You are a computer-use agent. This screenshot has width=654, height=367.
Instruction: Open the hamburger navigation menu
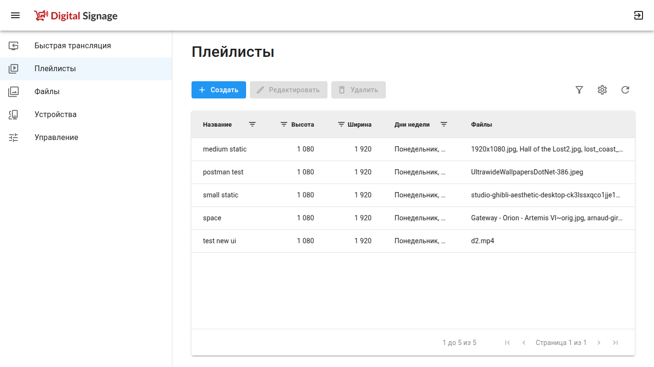[x=15, y=15]
